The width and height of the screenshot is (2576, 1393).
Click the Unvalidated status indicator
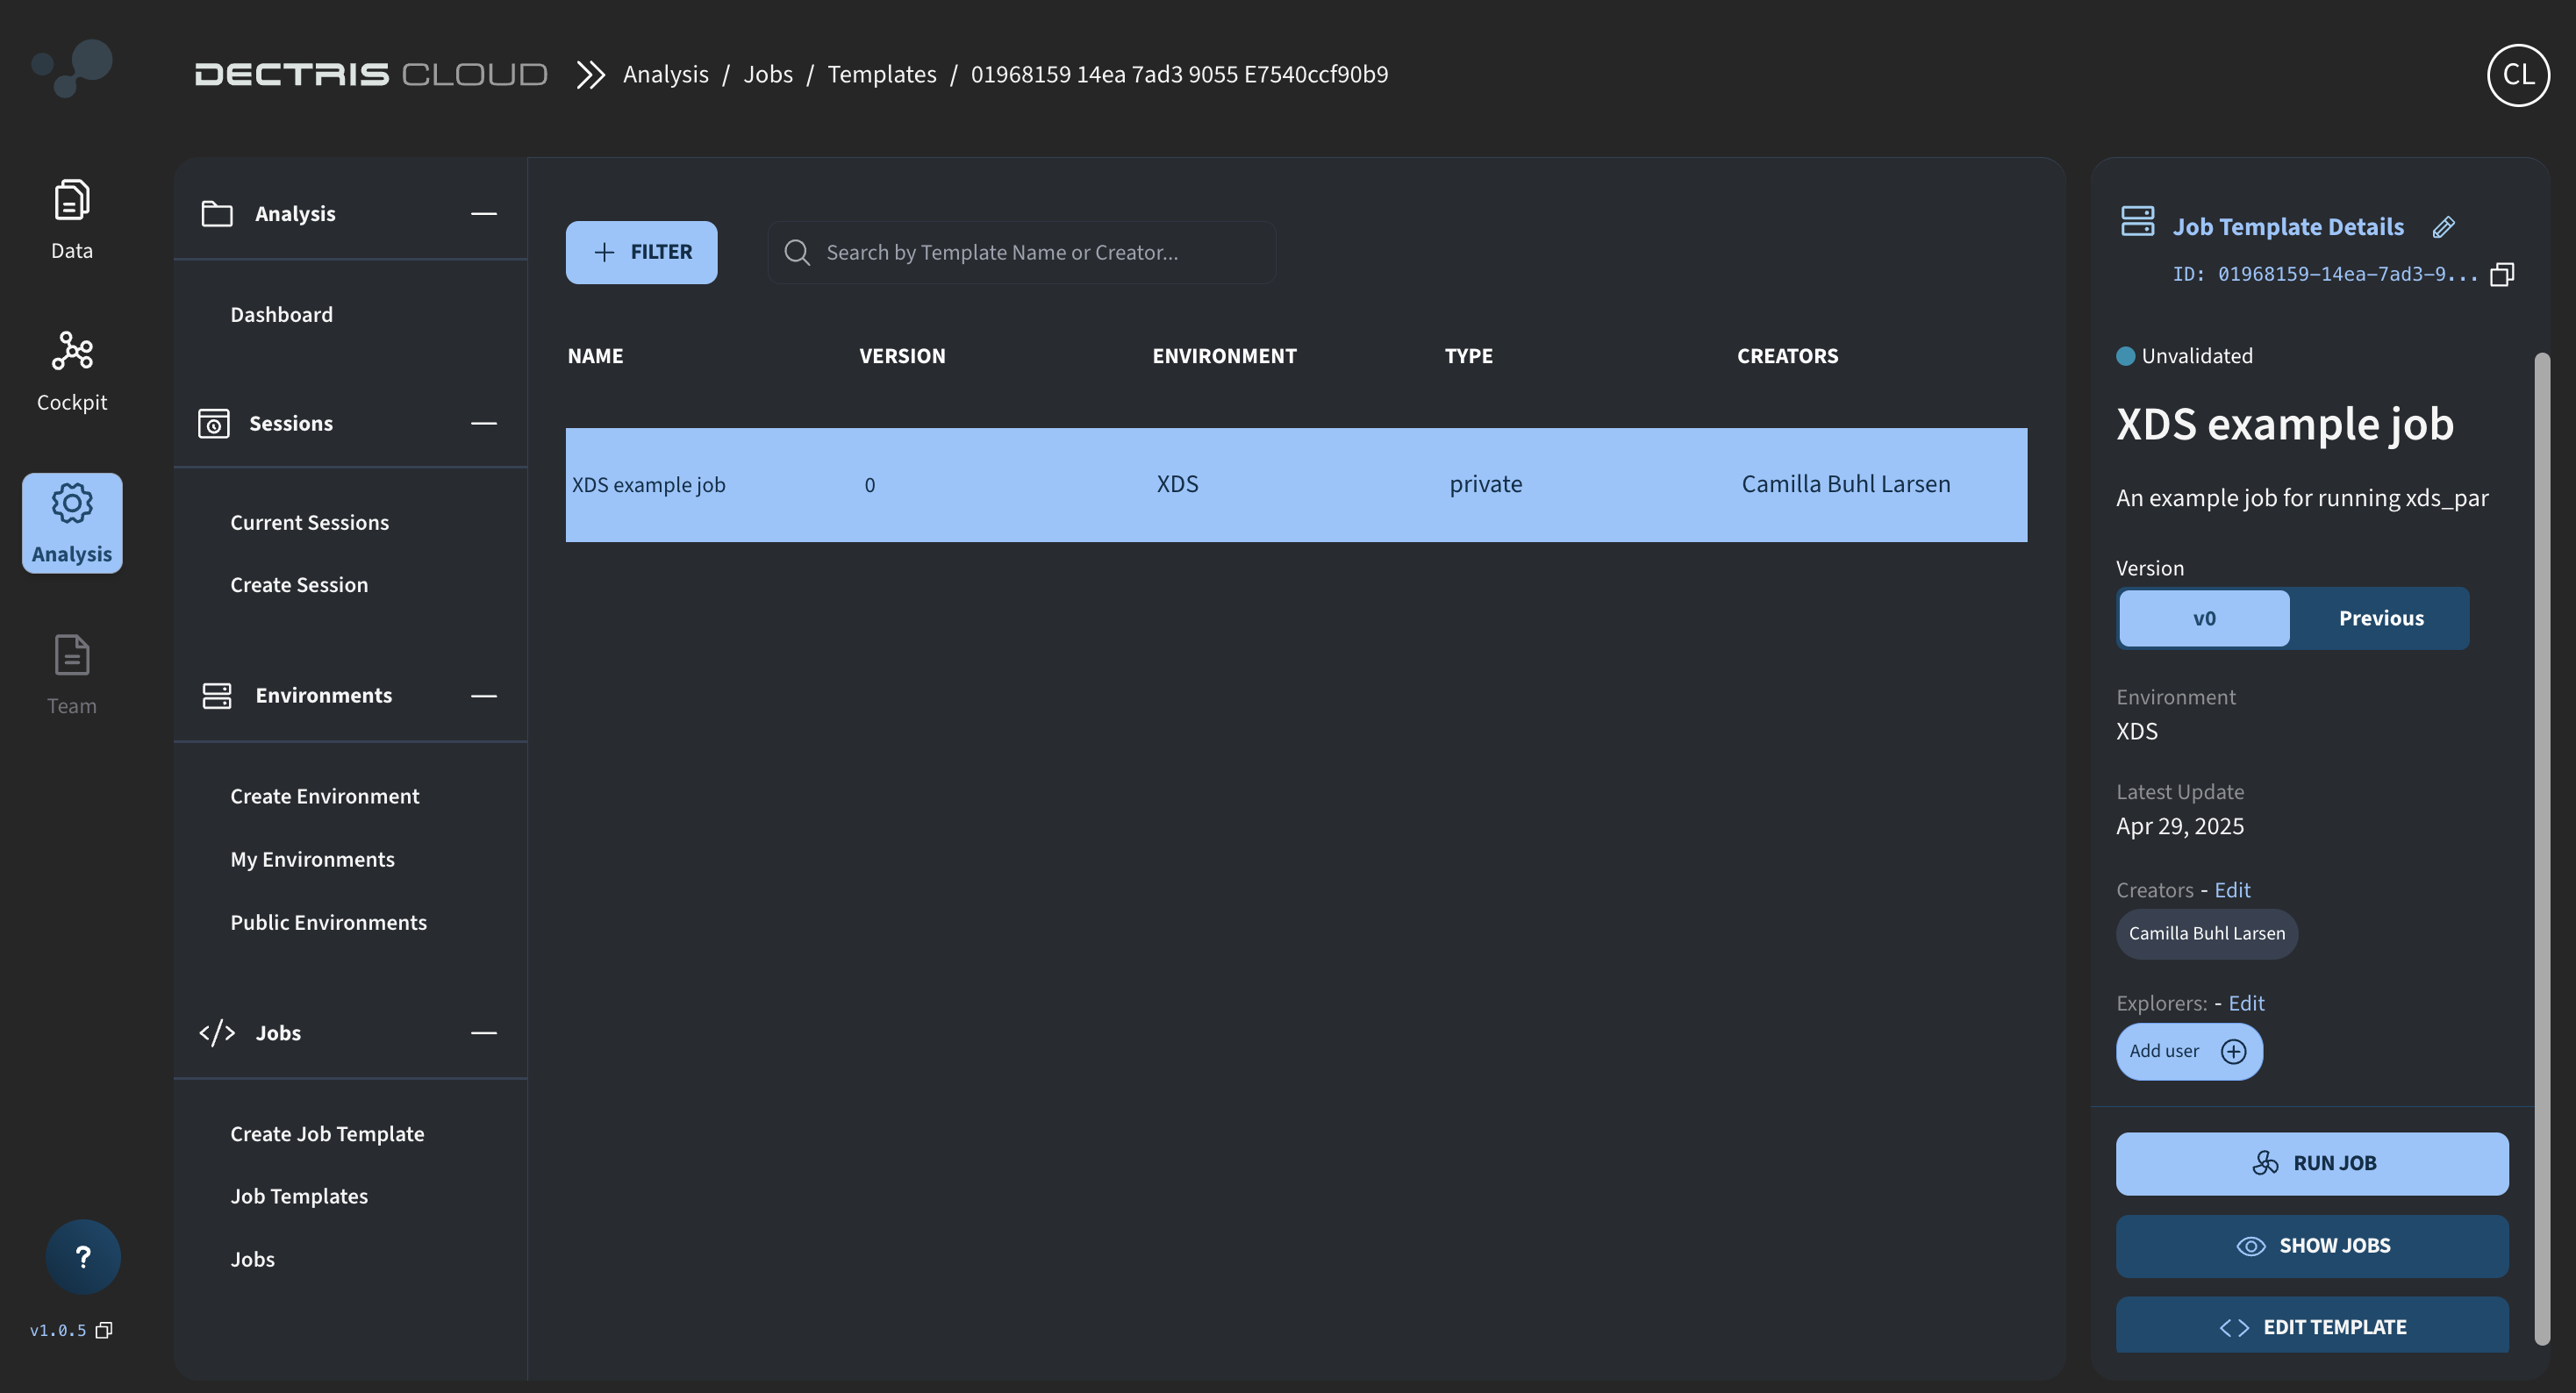pos(2184,356)
